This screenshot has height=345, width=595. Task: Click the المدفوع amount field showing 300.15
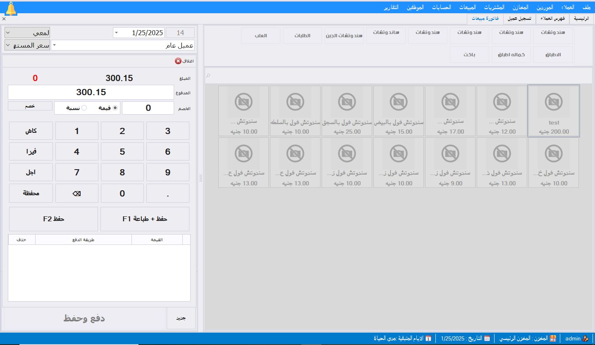(91, 92)
